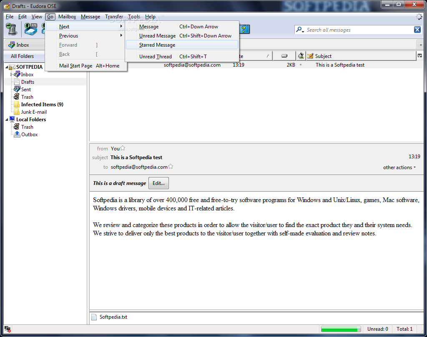Sort by the Subject column header

pos(361,56)
